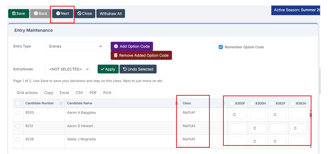Apply the selected entry with checkmark button
This screenshot has height=154, width=332.
click(x=108, y=69)
